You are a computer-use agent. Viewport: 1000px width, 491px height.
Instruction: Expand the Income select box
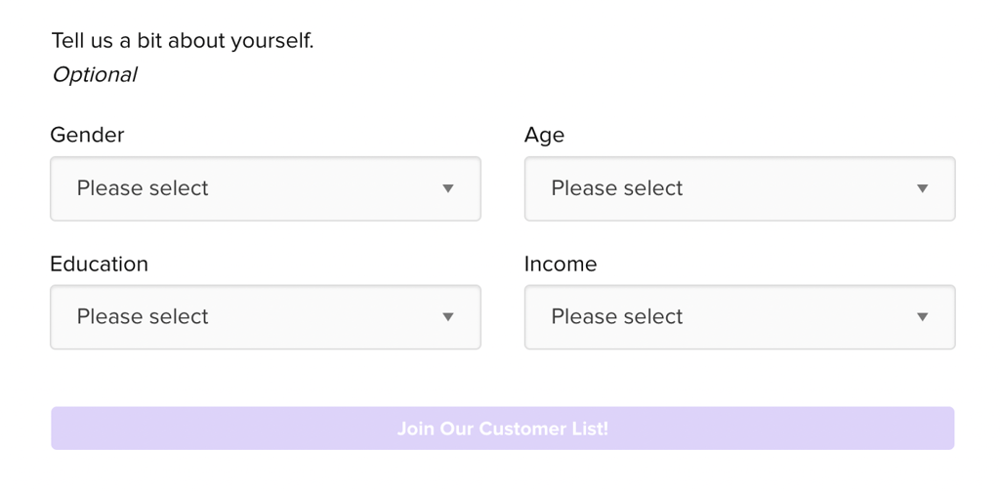click(739, 317)
